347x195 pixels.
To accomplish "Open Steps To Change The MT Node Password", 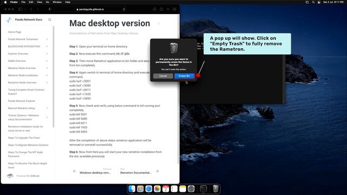I will point(25,154).
